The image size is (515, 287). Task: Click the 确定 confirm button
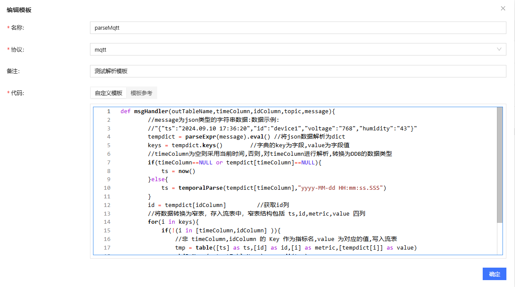click(x=494, y=274)
